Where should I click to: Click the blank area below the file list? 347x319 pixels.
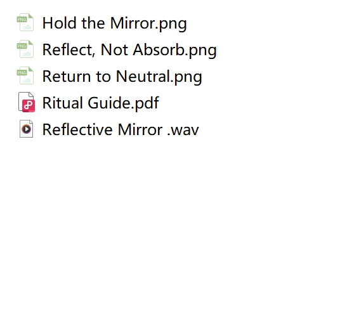pyautogui.click(x=174, y=228)
